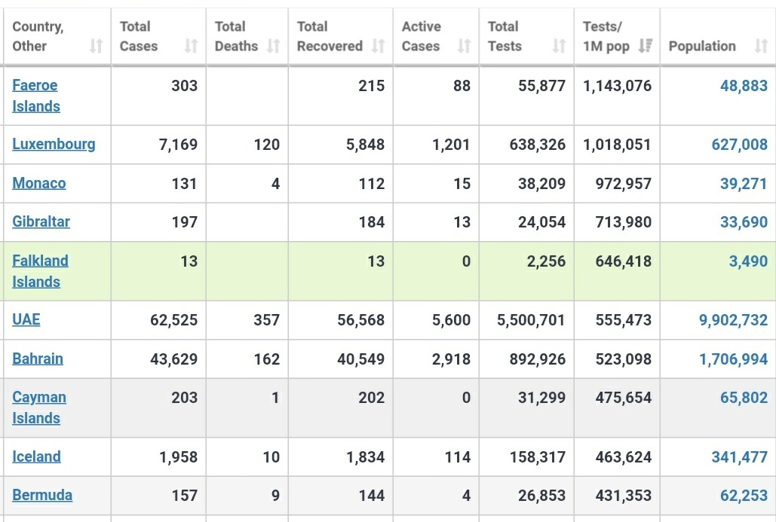The image size is (776, 522).
Task: Select Luxembourg total recovered 5,848
Action: (x=365, y=145)
